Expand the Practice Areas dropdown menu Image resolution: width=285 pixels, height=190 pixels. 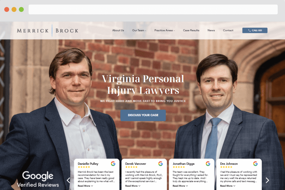point(164,30)
